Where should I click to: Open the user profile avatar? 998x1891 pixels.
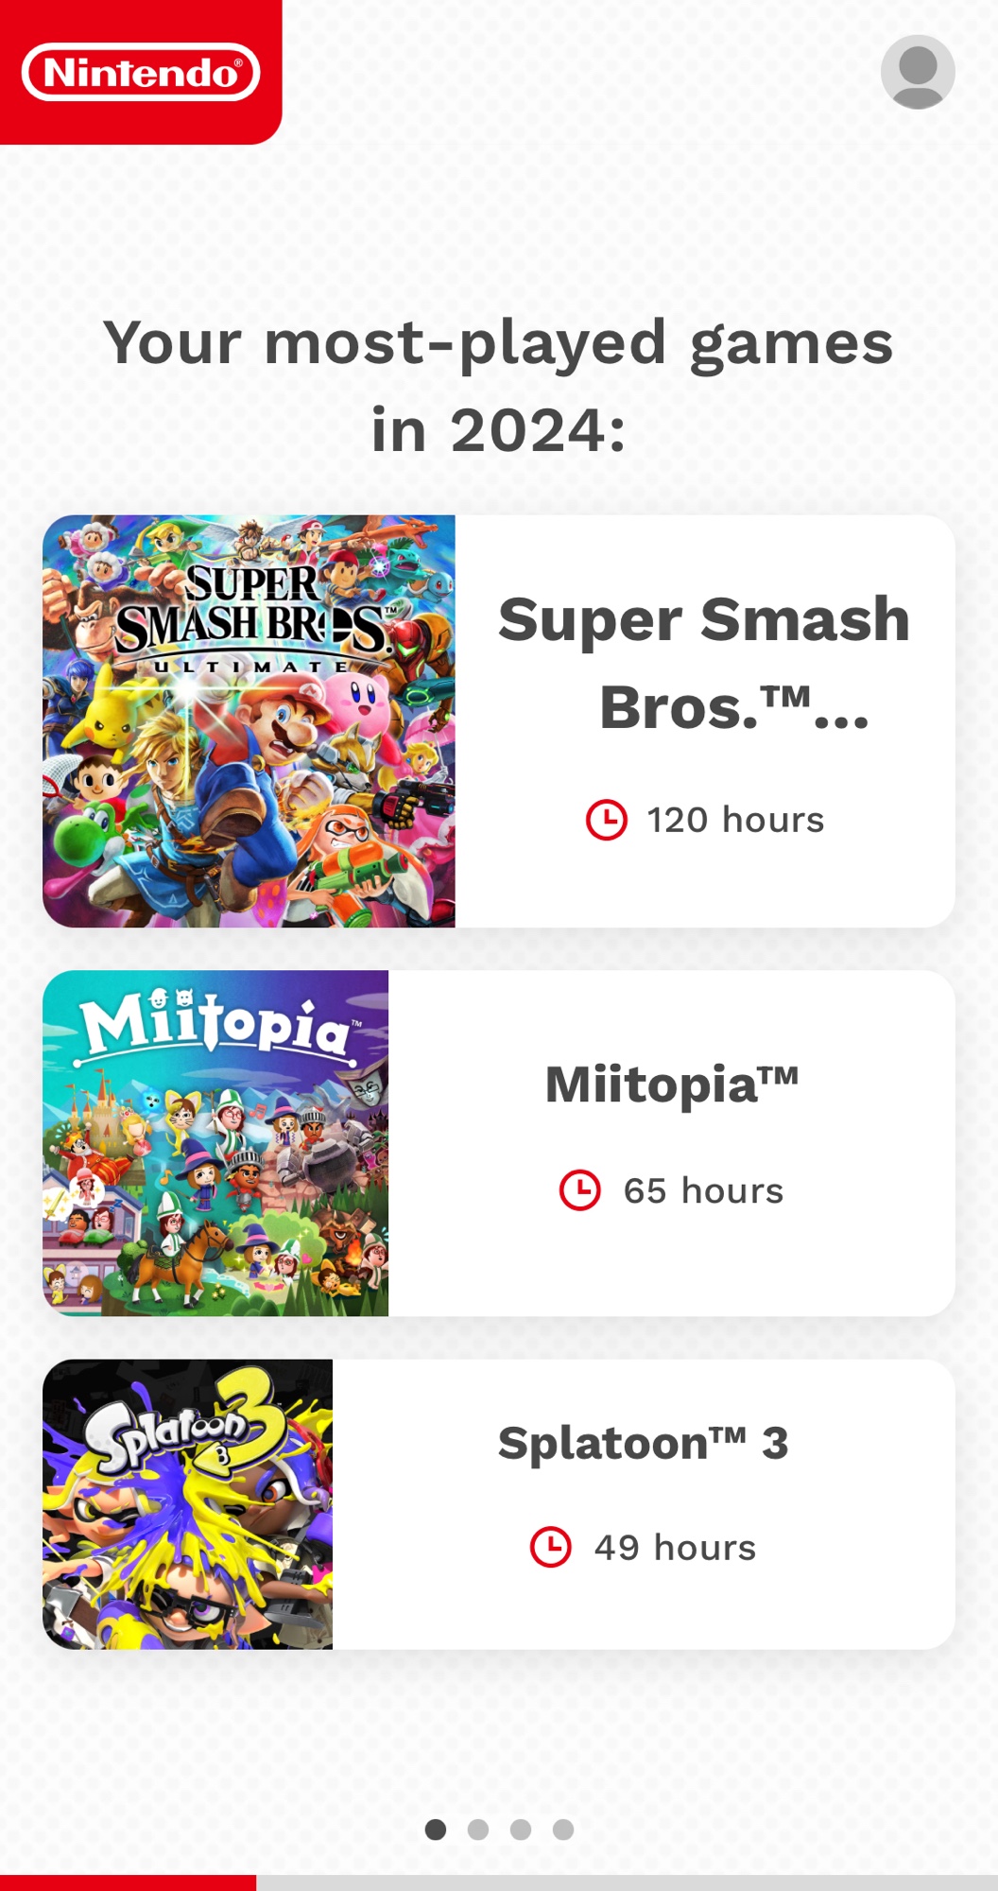(x=917, y=72)
